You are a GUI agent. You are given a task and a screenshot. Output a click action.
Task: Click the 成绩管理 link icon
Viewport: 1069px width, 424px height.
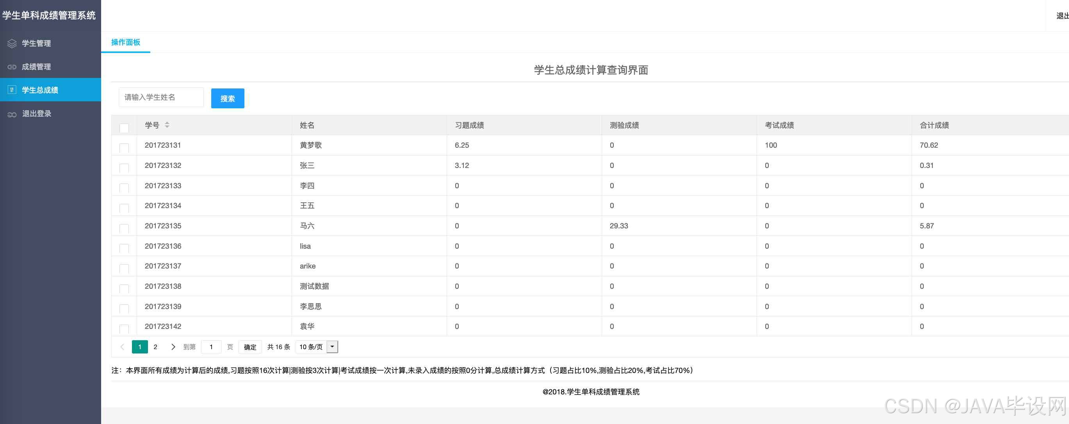point(12,67)
